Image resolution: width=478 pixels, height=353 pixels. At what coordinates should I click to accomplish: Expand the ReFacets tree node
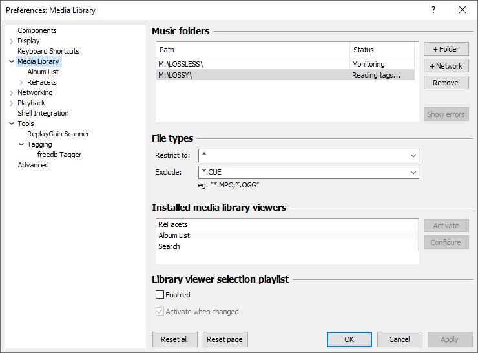point(21,83)
